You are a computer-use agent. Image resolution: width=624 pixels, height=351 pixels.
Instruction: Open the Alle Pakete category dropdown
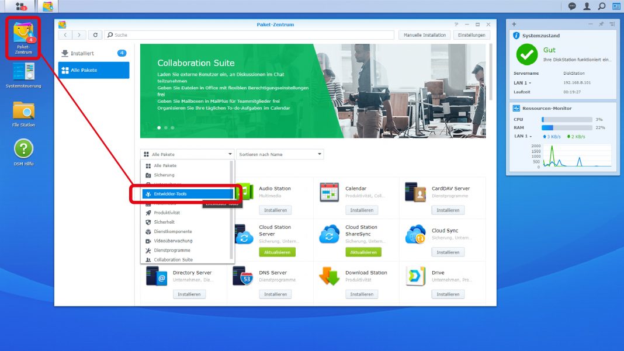pyautogui.click(x=186, y=154)
